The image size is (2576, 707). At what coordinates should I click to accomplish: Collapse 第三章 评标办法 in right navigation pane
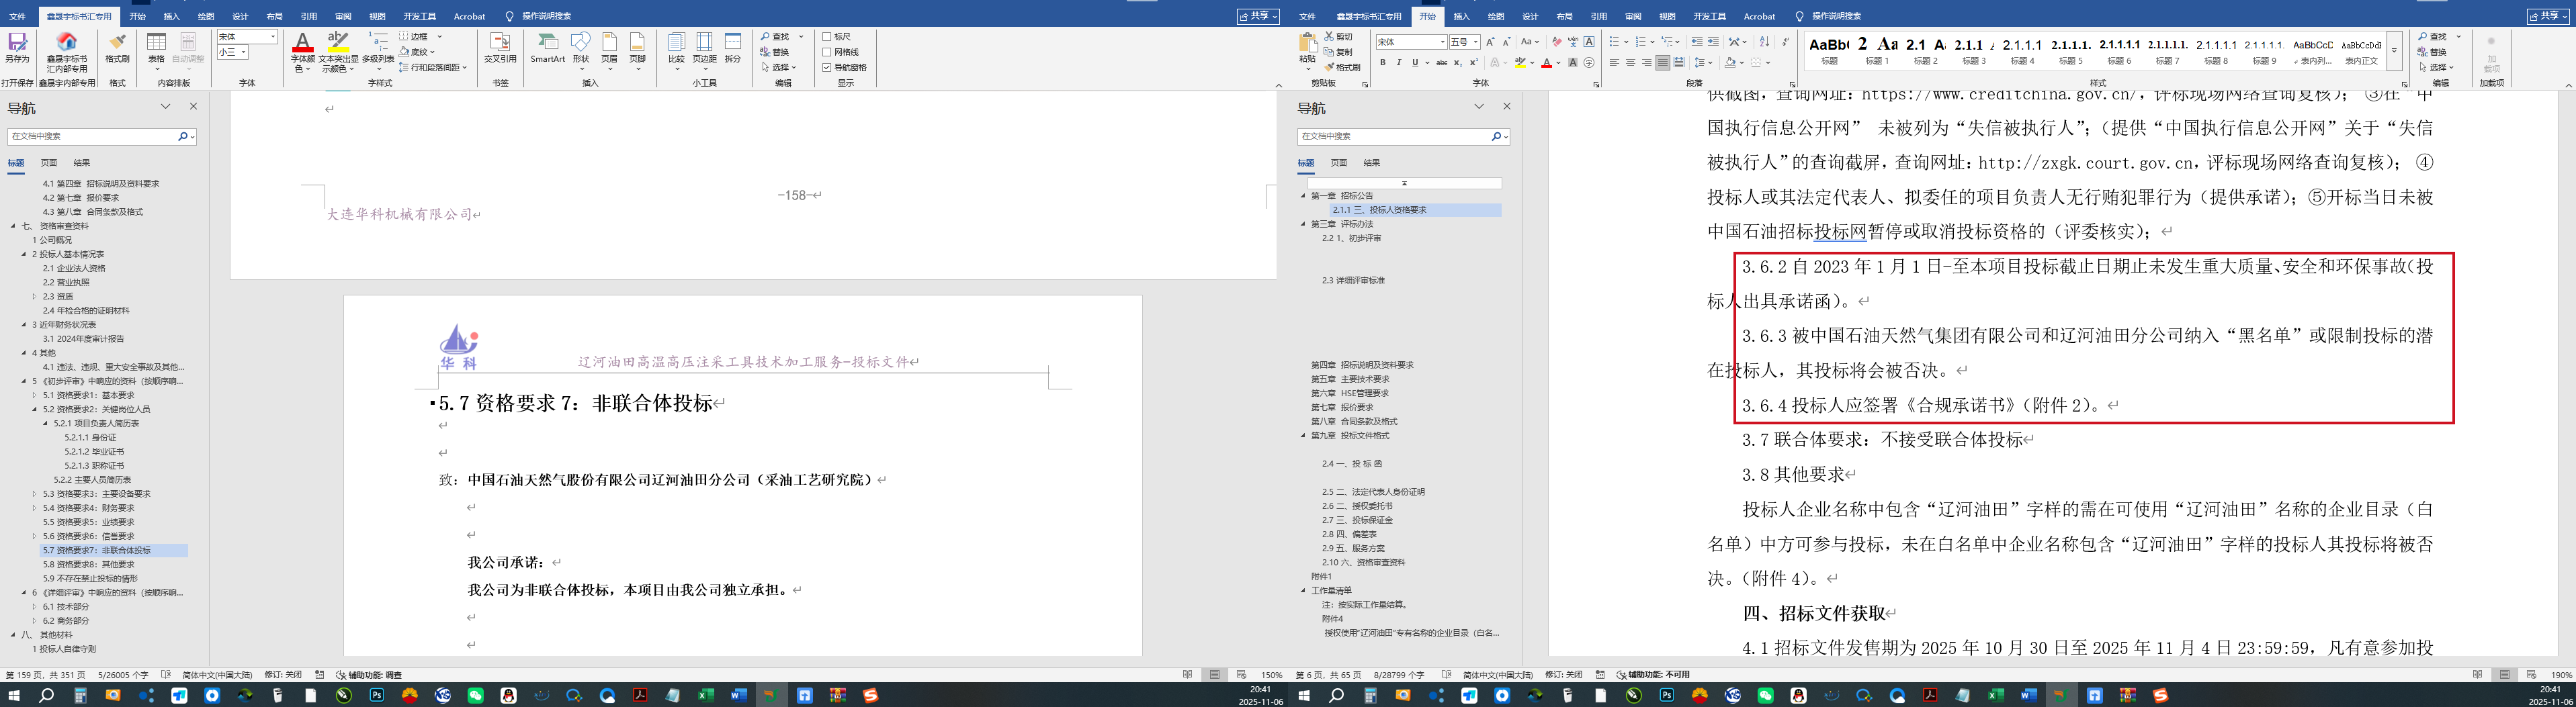tap(1303, 224)
